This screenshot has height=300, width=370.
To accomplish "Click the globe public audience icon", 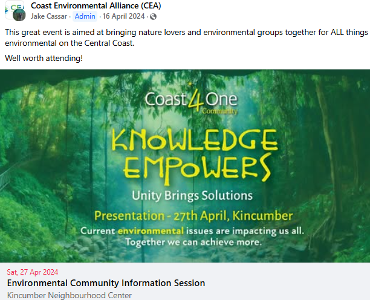I will (x=153, y=16).
